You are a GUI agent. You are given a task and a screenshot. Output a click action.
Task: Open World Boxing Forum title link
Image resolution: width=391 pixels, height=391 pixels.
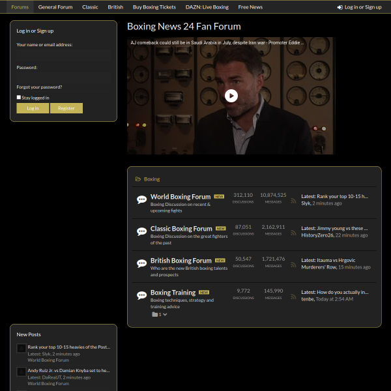[181, 197]
